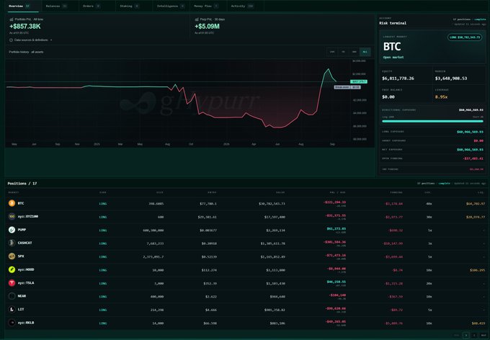Screen dimensions: 490x340
Task: Click the Portfolio PnL chart icon
Action: [x=12, y=19]
